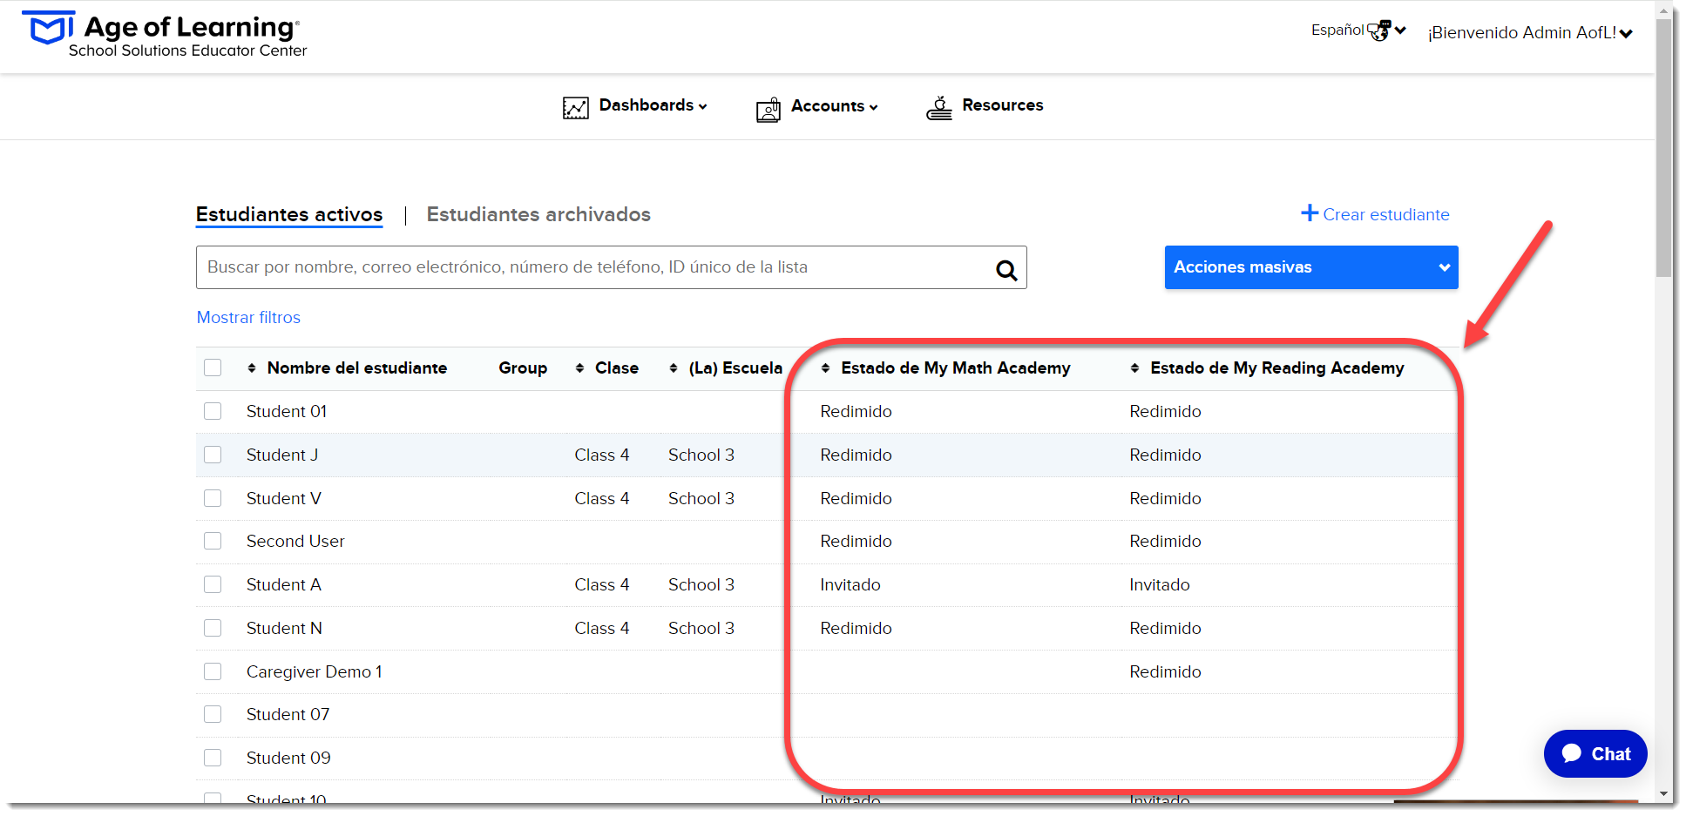Viewport: 1686px width, 816px height.
Task: Click the Student V name
Action: pyautogui.click(x=284, y=498)
